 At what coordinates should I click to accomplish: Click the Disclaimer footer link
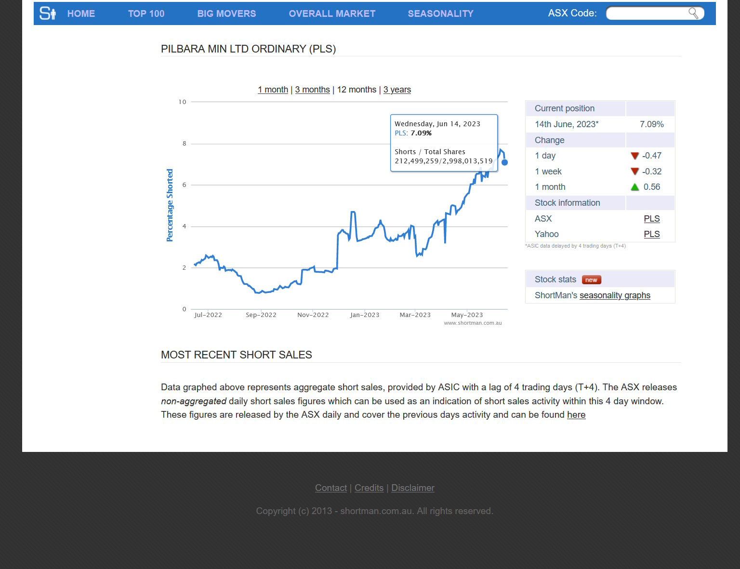pos(412,488)
